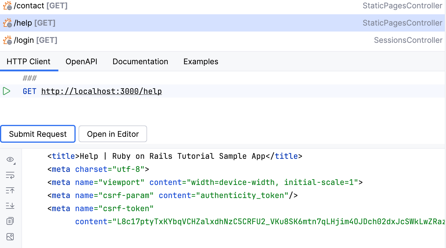
Task: Open image preview icon in response sidebar
Action: coord(10,237)
